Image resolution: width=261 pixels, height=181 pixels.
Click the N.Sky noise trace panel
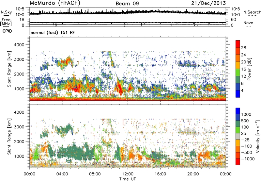(128, 12)
